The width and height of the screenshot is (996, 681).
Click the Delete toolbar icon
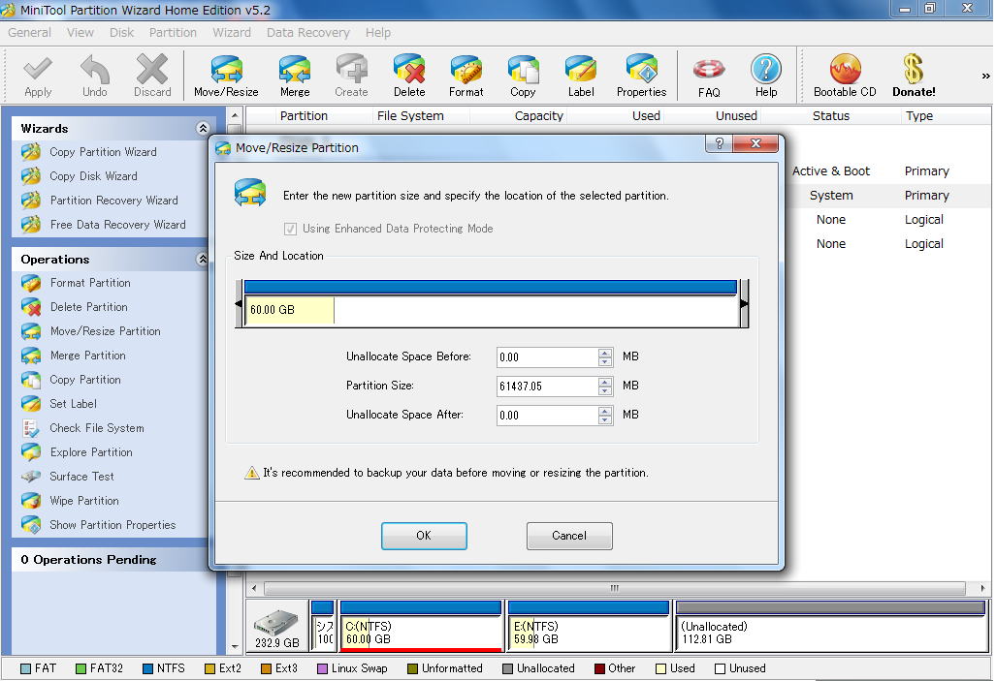409,76
